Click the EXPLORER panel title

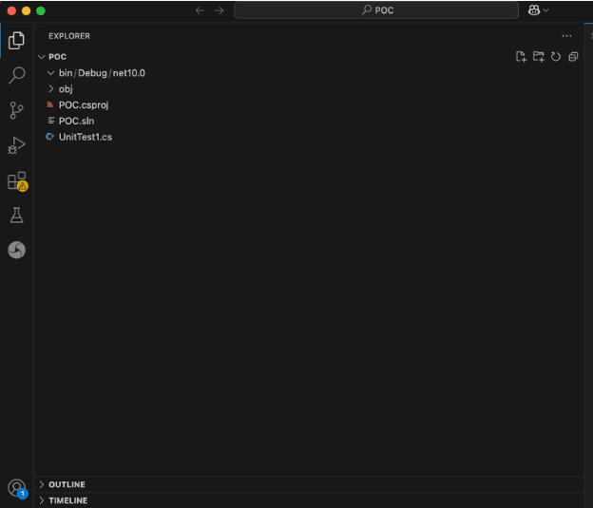[69, 36]
